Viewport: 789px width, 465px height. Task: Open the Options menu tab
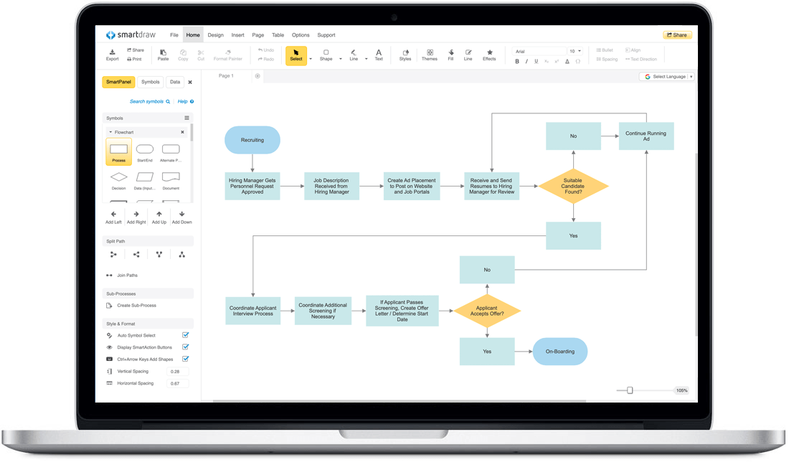point(301,35)
